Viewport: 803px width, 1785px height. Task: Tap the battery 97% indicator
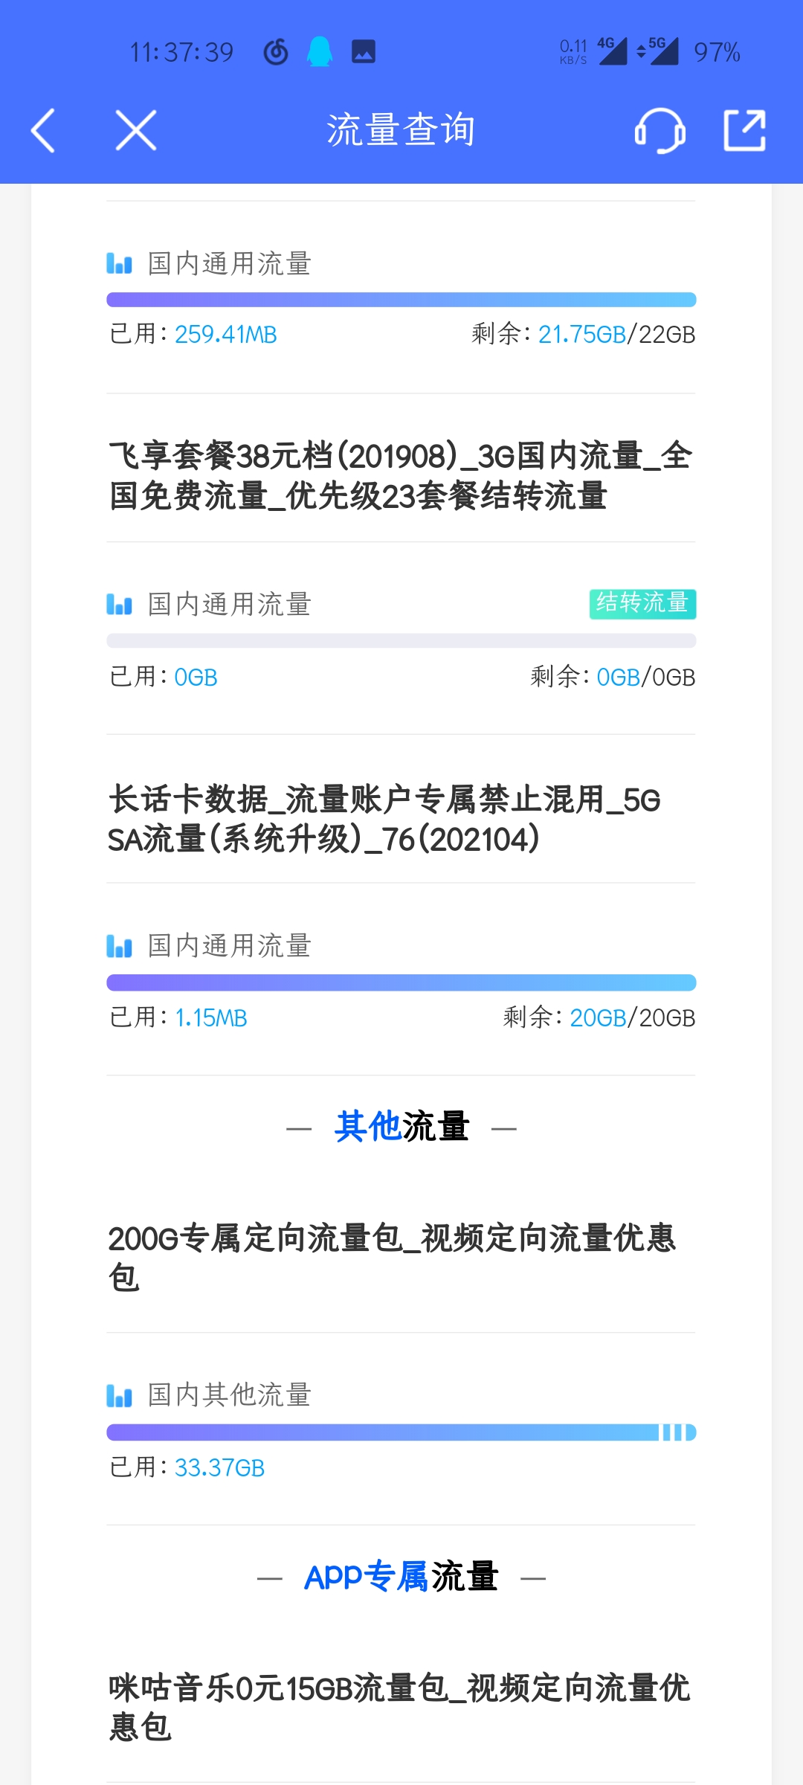[x=716, y=52]
